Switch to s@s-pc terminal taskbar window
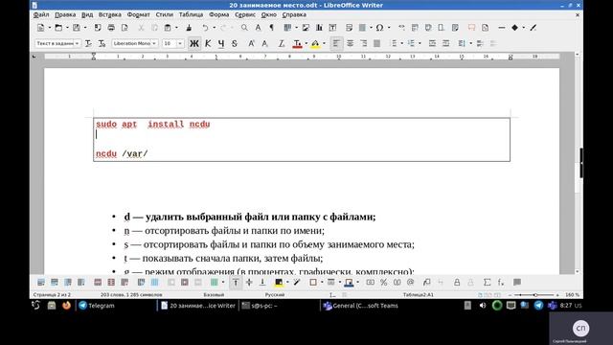 [278, 305]
